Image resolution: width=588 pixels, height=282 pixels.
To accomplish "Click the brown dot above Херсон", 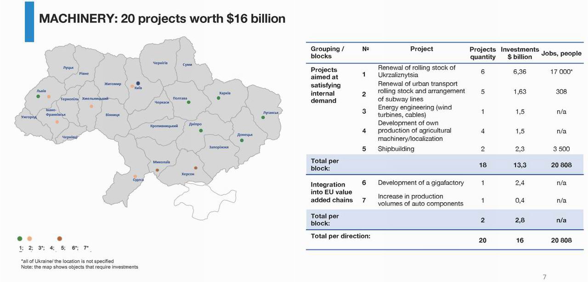I will click(196, 168).
